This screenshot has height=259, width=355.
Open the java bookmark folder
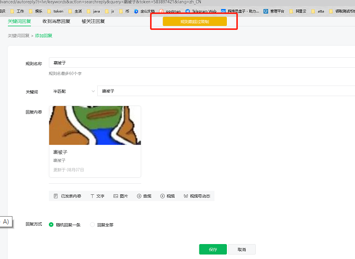tap(94, 11)
